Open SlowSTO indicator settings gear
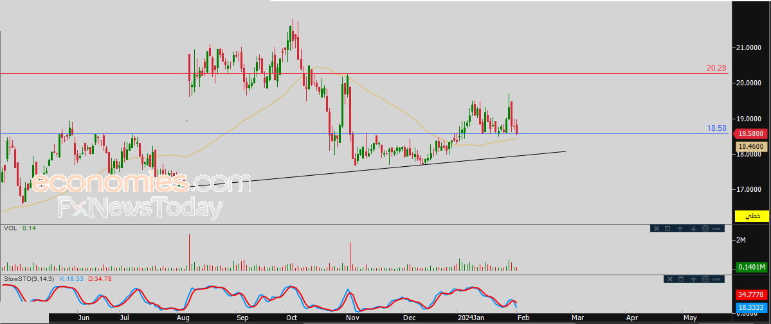 click(705, 279)
